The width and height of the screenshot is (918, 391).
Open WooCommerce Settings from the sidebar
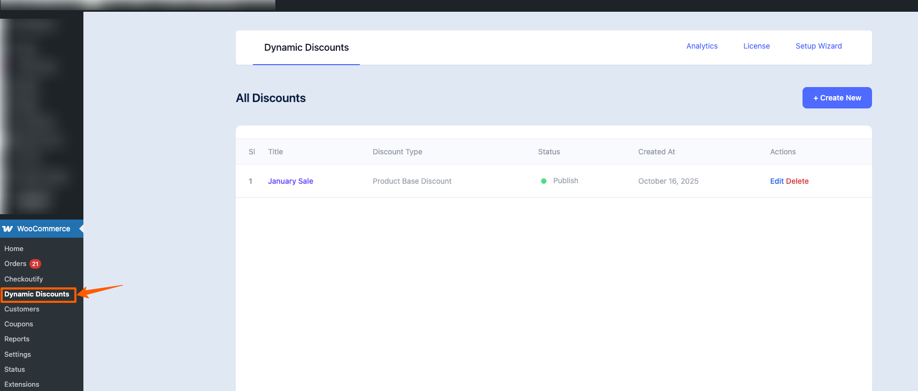coord(18,355)
